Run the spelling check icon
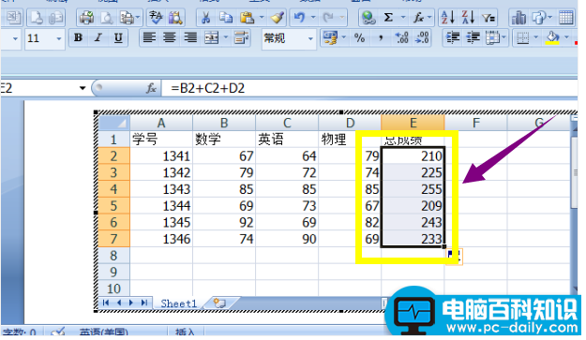The image size is (586, 340). [x=156, y=17]
